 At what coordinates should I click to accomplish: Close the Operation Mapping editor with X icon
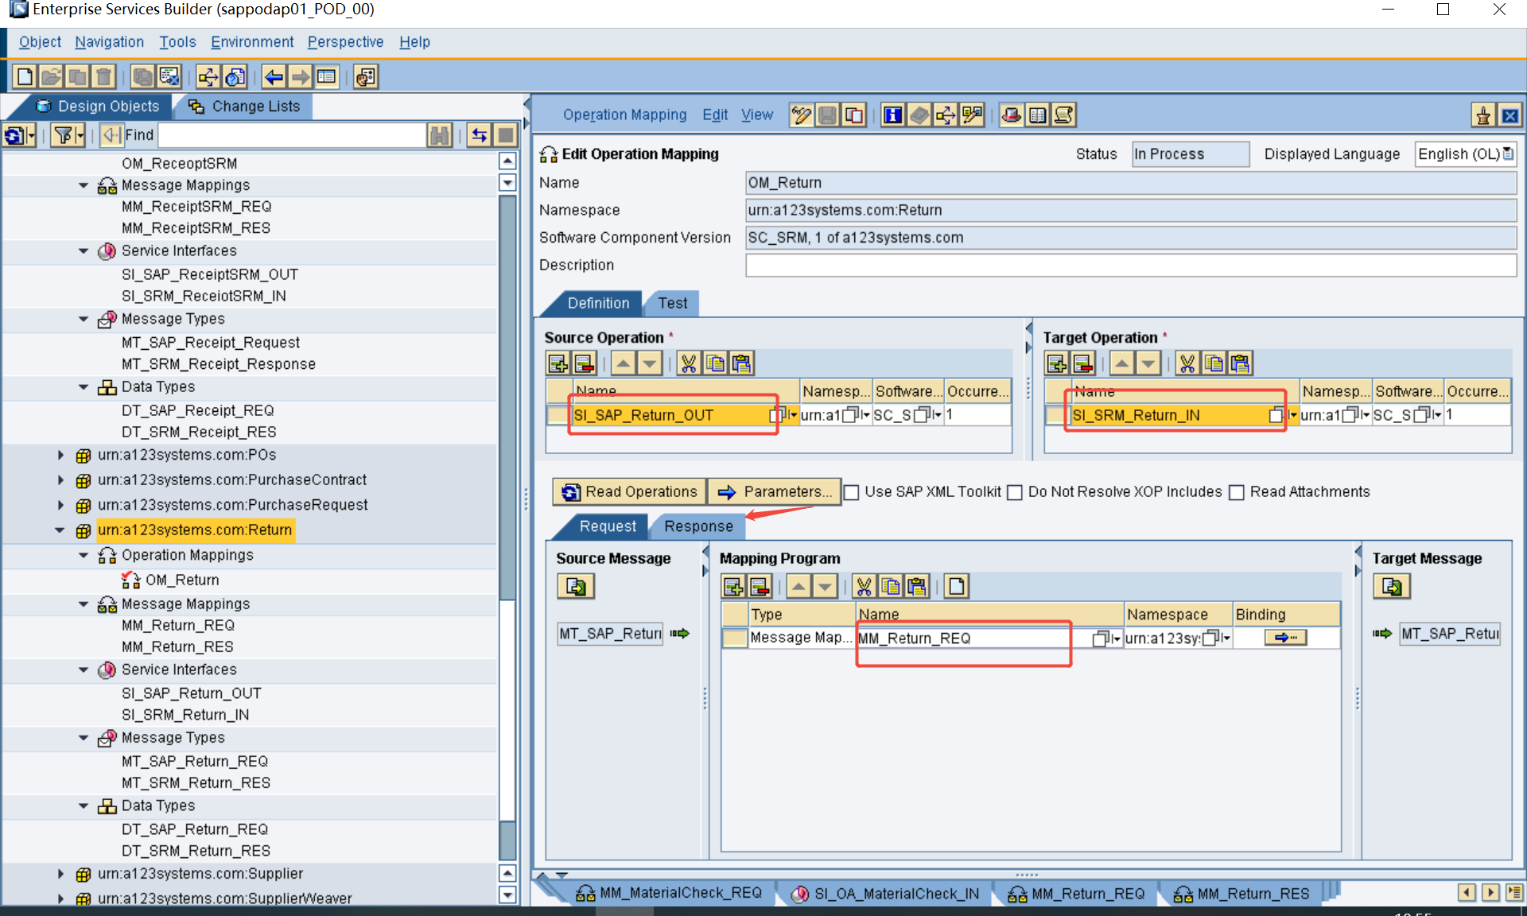1510,116
